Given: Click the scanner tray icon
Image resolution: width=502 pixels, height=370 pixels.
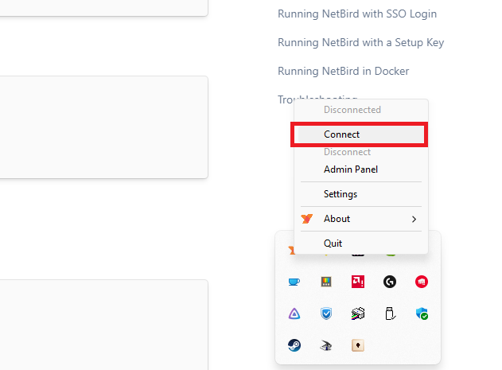Looking at the screenshot, I should [326, 345].
